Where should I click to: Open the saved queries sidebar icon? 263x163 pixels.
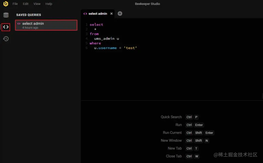click(x=6, y=27)
